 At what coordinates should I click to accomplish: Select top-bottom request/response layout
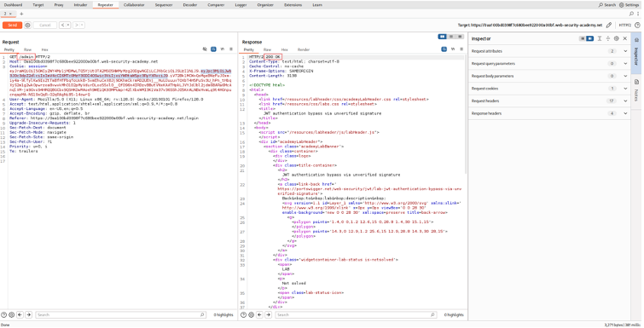[451, 37]
